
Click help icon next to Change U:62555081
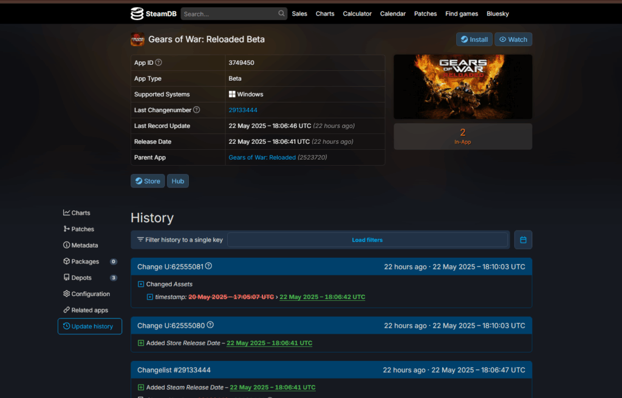(x=209, y=266)
